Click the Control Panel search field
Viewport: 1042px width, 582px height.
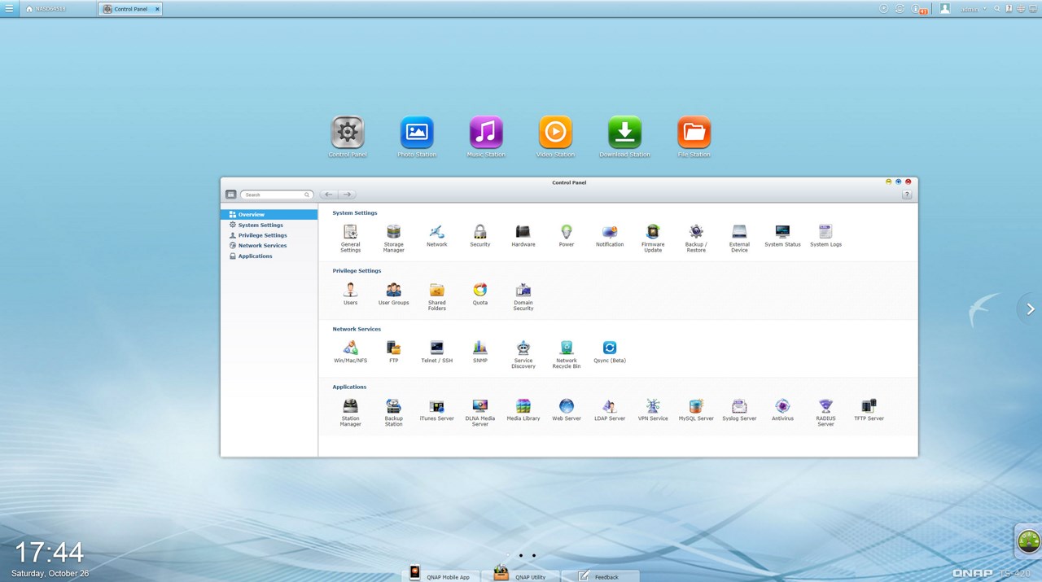coord(276,195)
